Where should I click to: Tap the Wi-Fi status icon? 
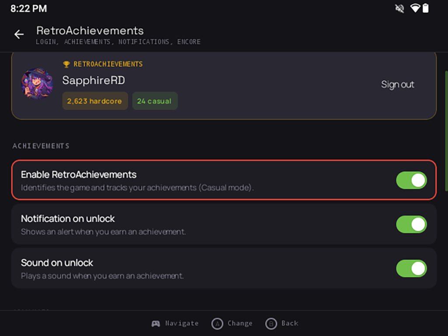pos(415,8)
